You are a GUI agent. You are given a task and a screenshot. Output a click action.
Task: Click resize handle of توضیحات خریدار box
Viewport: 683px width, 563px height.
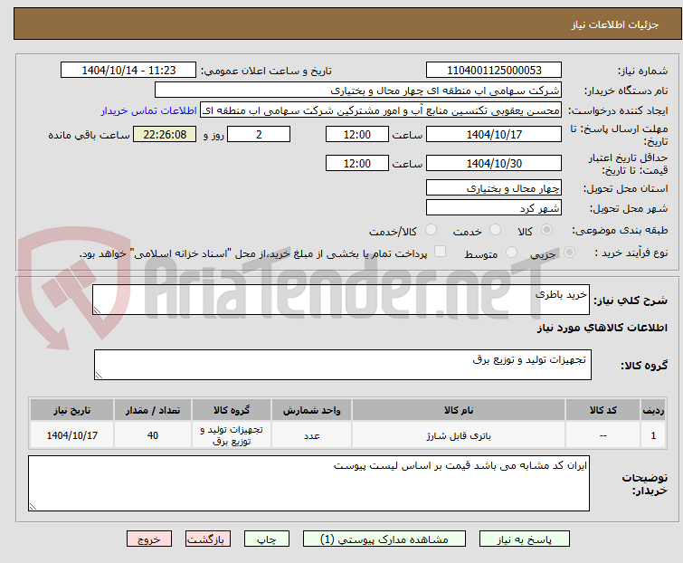coord(33,506)
